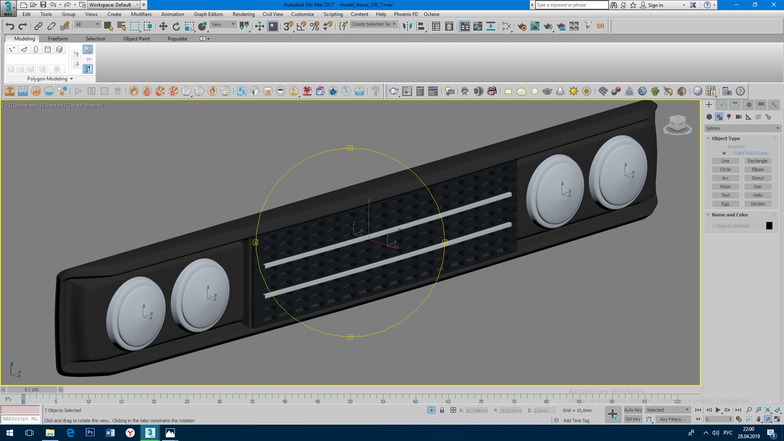784x441 pixels.
Task: Toggle the Angle Snap tool
Action: (x=301, y=26)
